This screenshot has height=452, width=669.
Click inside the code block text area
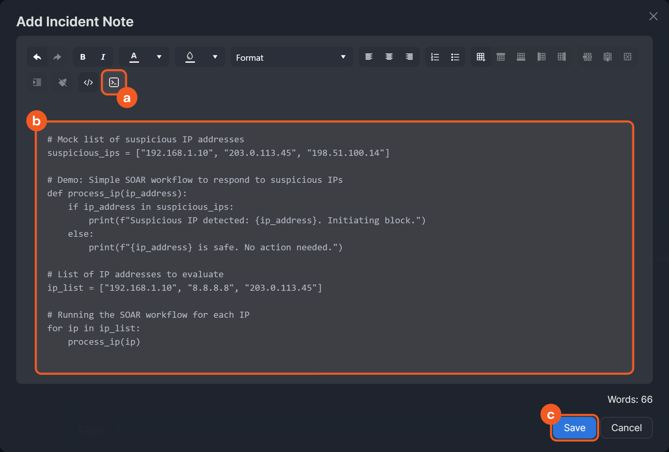tap(334, 248)
